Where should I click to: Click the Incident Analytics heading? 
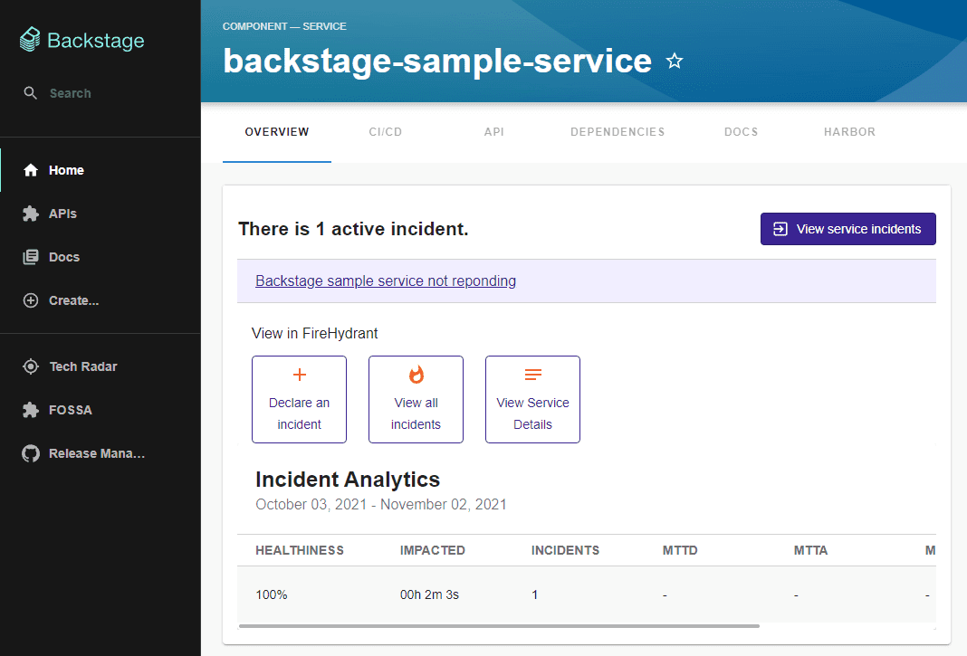coord(348,480)
